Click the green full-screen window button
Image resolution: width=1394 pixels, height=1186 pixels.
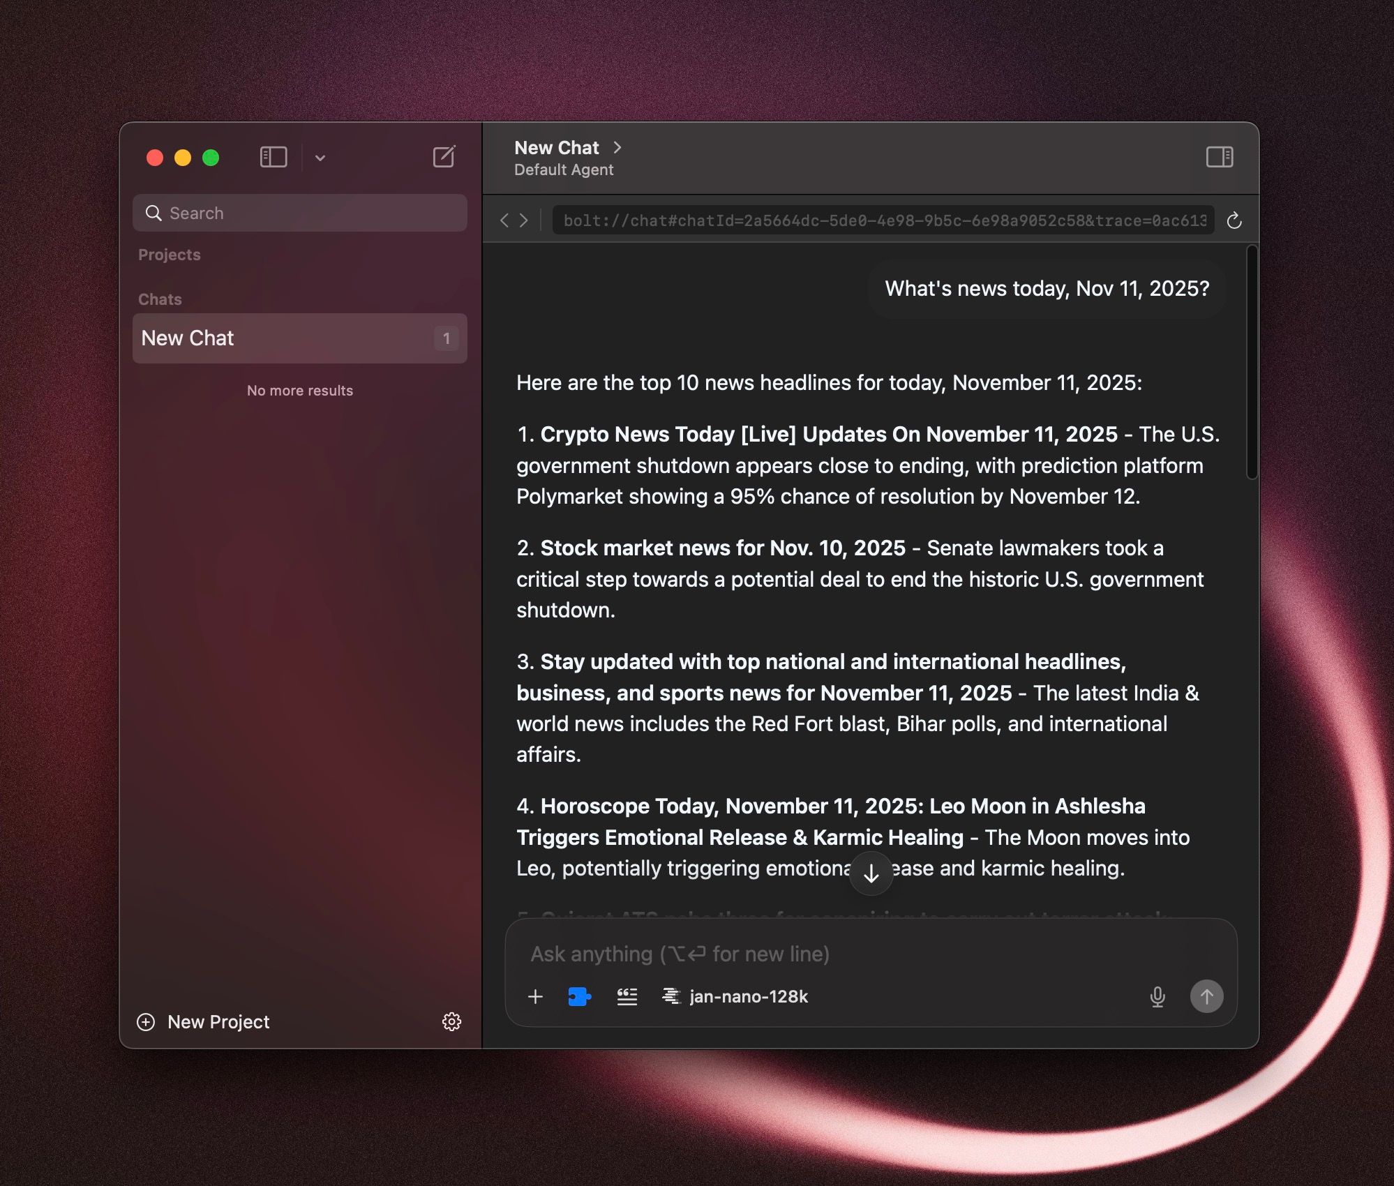point(211,158)
